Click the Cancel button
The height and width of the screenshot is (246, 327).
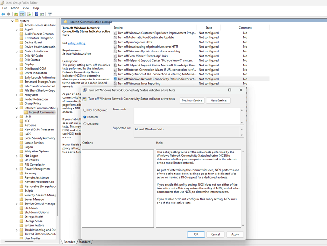pyautogui.click(x=215, y=234)
